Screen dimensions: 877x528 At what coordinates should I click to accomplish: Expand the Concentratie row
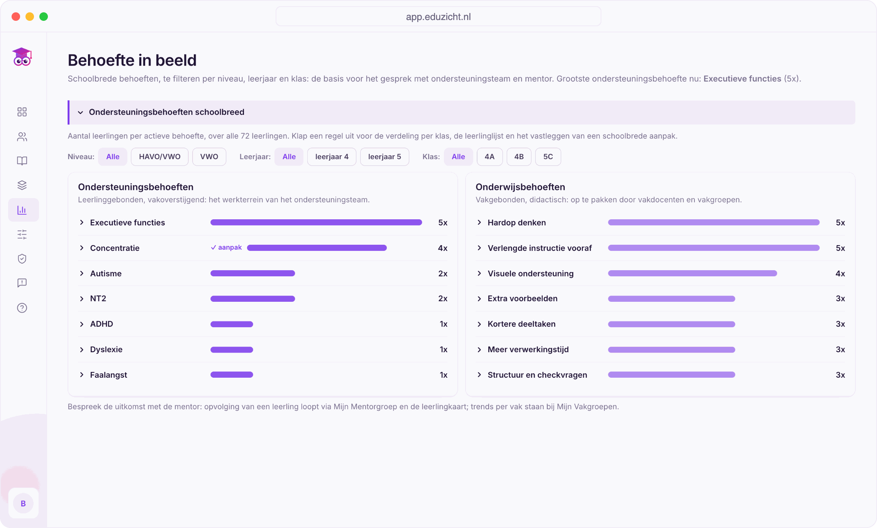click(x=263, y=248)
